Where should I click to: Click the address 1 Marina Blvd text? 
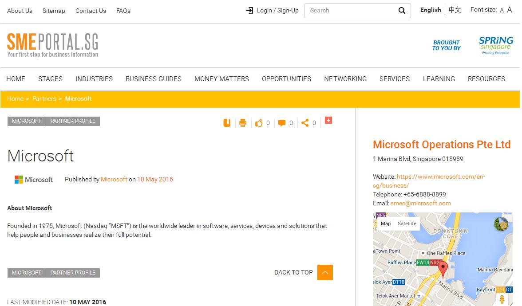(x=418, y=159)
